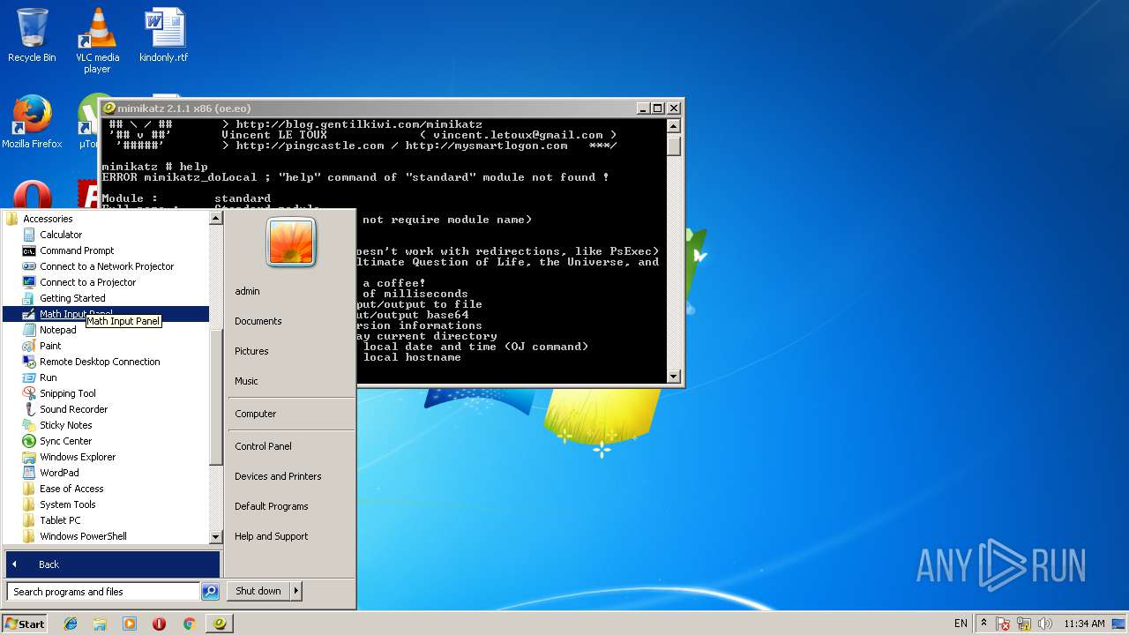Click the EN language indicator

(x=961, y=624)
